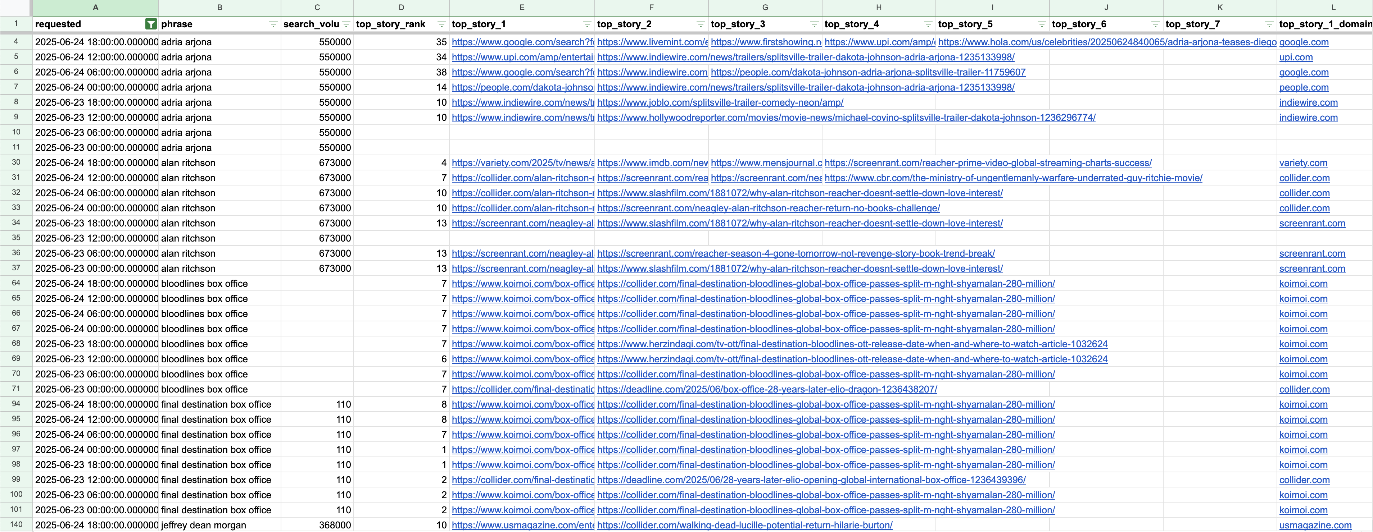
Task: Select search volume cell showing 368000
Action: [x=317, y=525]
